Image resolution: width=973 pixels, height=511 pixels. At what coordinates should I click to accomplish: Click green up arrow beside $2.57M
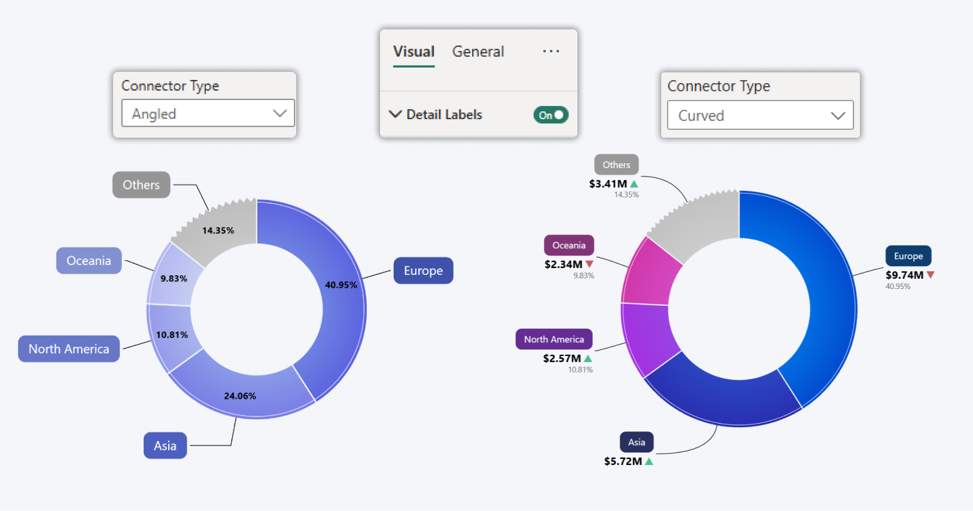pyautogui.click(x=588, y=358)
